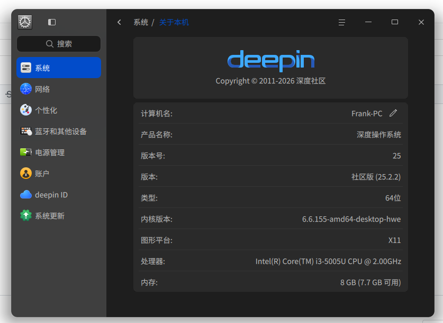The width and height of the screenshot is (443, 323).
Task: Select 电源管理 in the sidebar
Action: pyautogui.click(x=59, y=153)
